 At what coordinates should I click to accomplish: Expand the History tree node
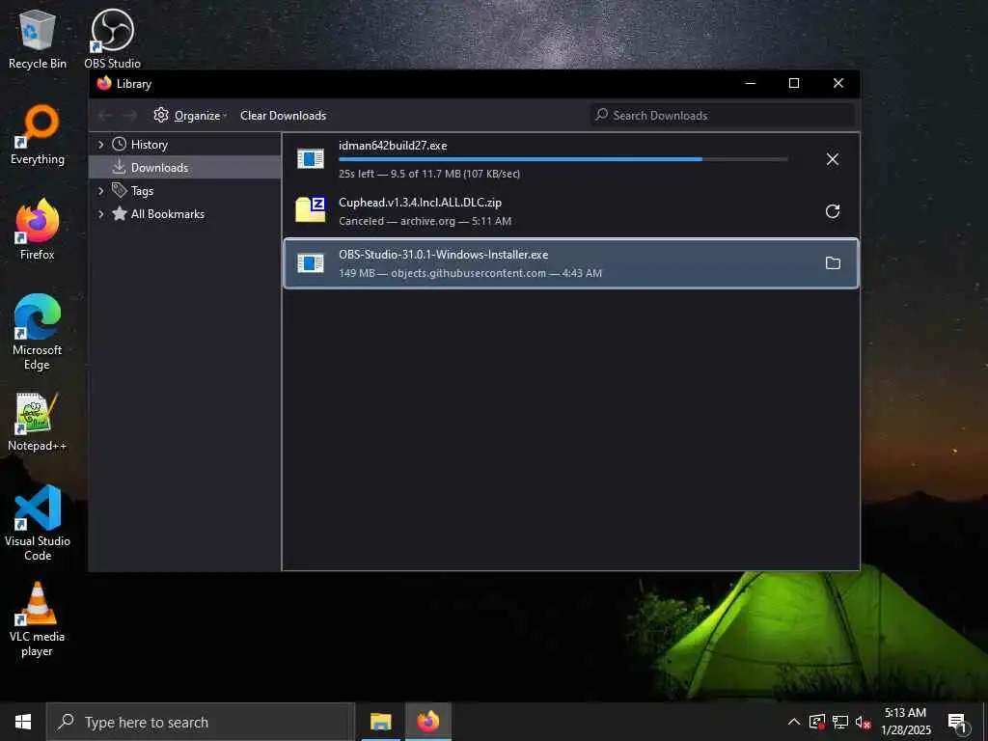tap(100, 145)
